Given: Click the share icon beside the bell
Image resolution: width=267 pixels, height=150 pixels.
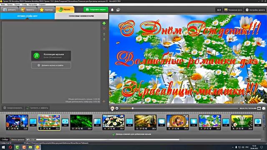Looking at the screenshot, I should click(118, 10).
